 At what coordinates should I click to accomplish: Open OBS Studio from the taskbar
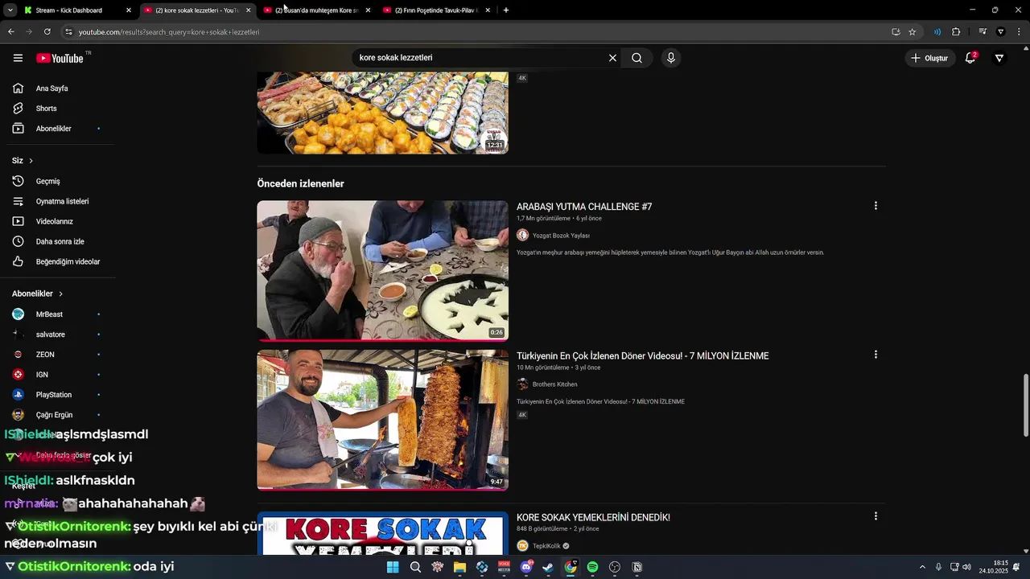[x=615, y=567]
